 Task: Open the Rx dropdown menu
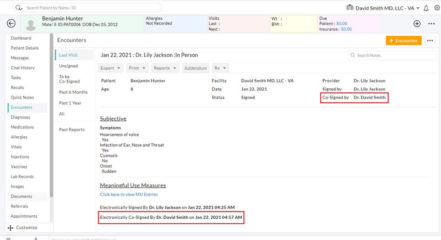tap(220, 68)
